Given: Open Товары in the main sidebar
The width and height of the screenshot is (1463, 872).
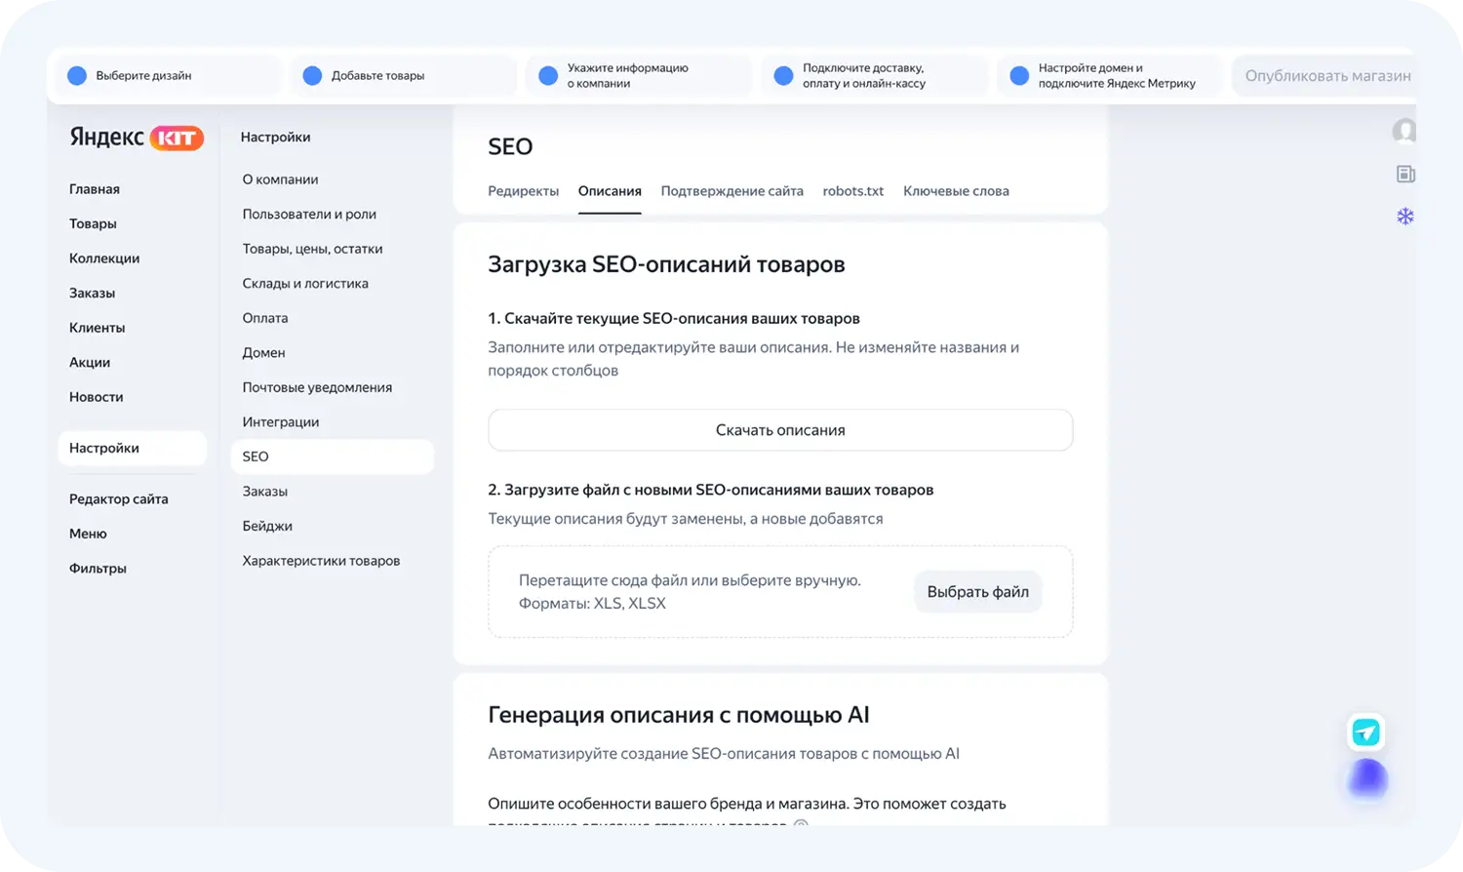Looking at the screenshot, I should pyautogui.click(x=93, y=224).
